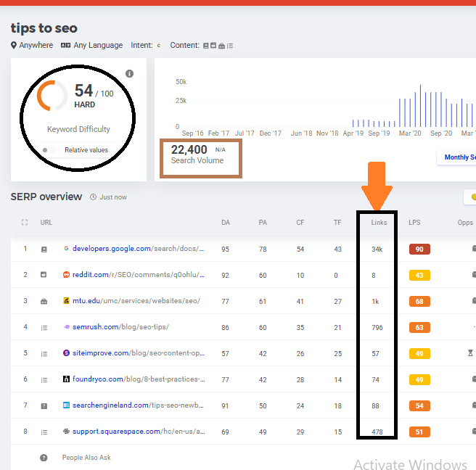Sort table by the Links column header
Viewport: 476px width, 470px height.
379,223
